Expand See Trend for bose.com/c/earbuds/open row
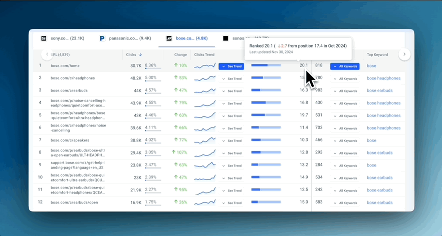This screenshot has width=442, height=236. point(232,203)
